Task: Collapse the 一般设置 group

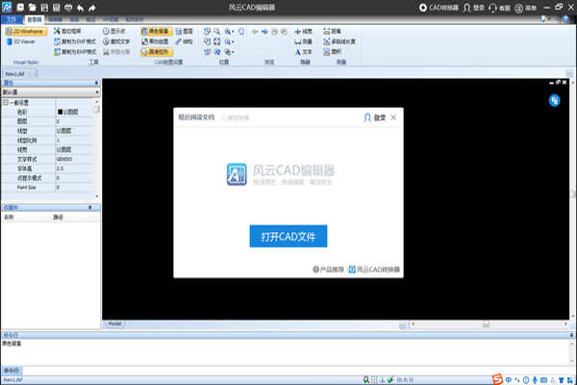Action: click(6, 103)
